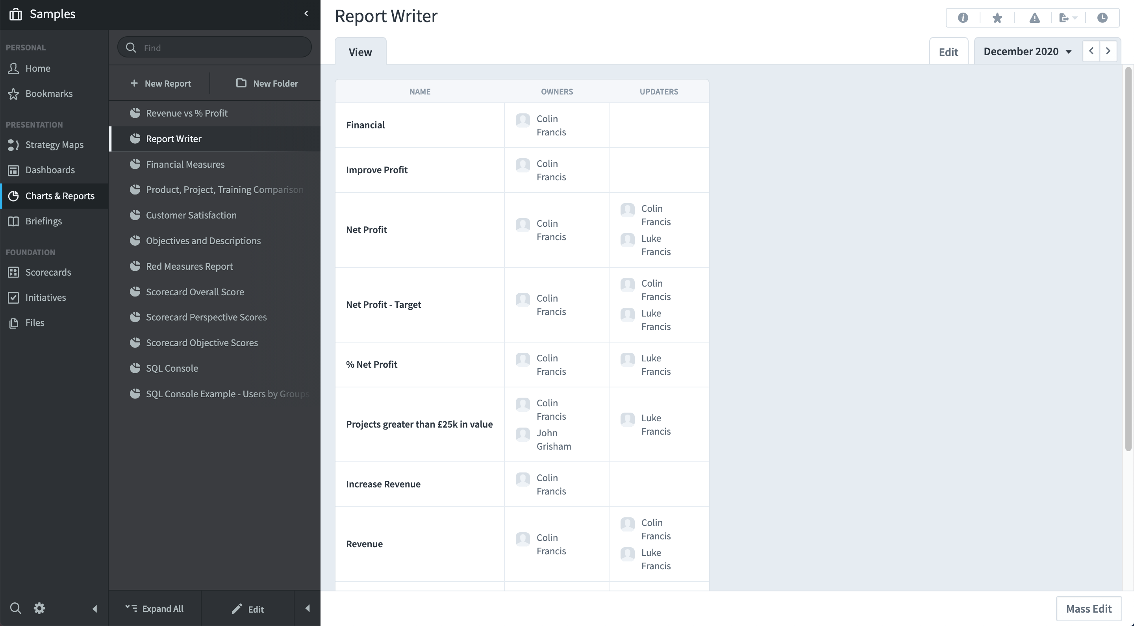
Task: Open Objectives and Descriptions report
Action: point(215,241)
